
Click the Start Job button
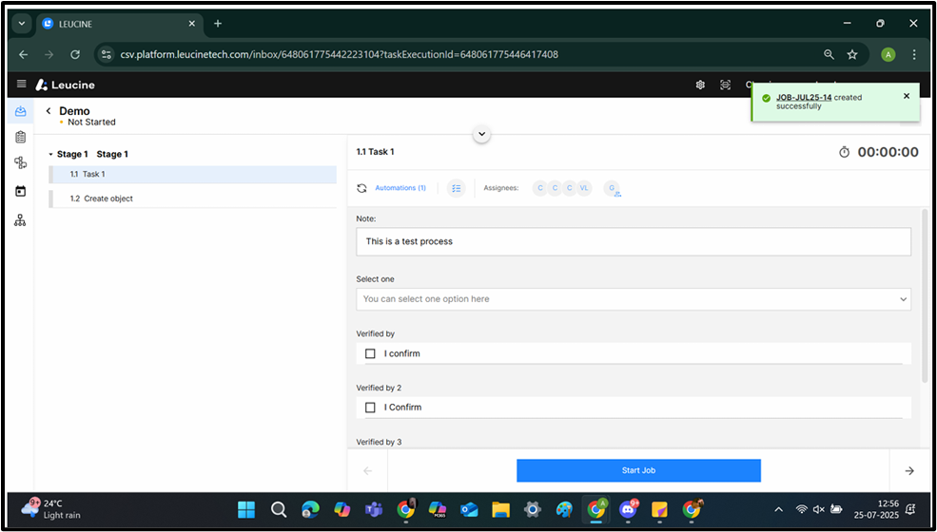[638, 470]
